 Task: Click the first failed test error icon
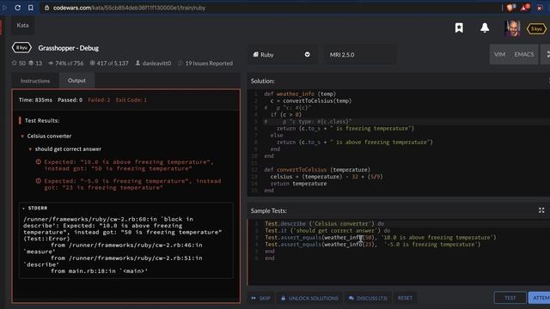tap(38, 162)
